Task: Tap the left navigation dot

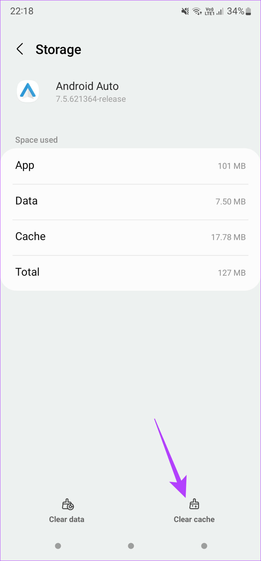Action: (x=58, y=546)
